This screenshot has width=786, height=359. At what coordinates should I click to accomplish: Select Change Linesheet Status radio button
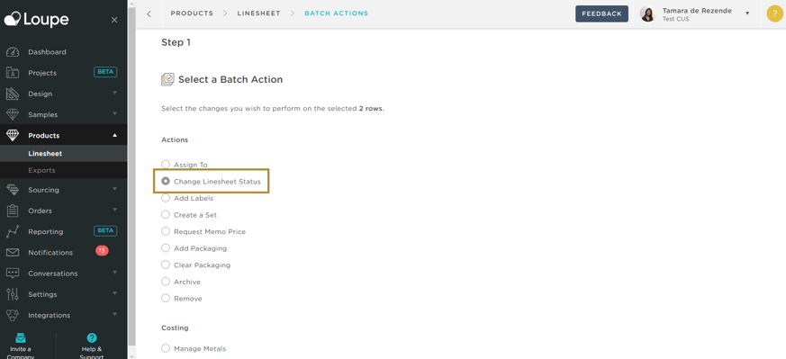[x=166, y=181]
